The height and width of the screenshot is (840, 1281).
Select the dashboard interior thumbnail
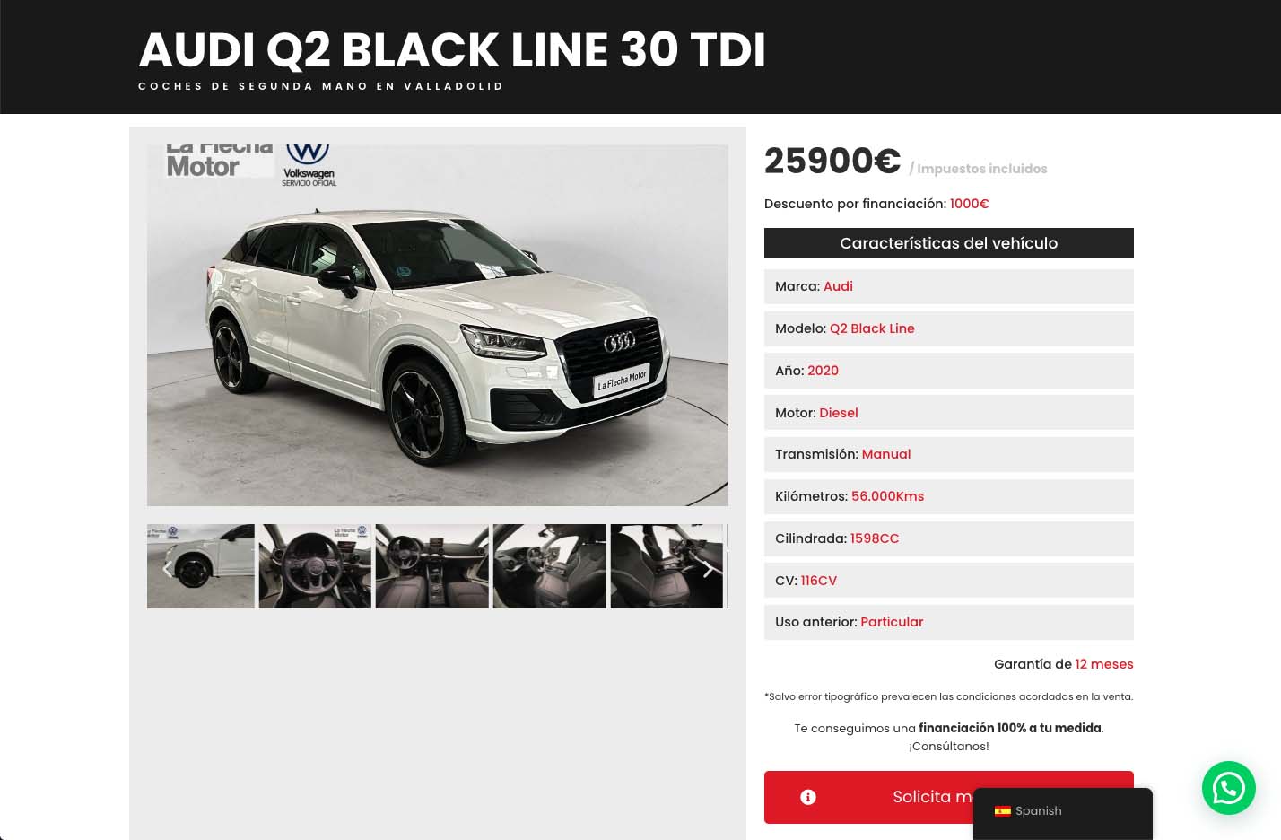pos(432,566)
